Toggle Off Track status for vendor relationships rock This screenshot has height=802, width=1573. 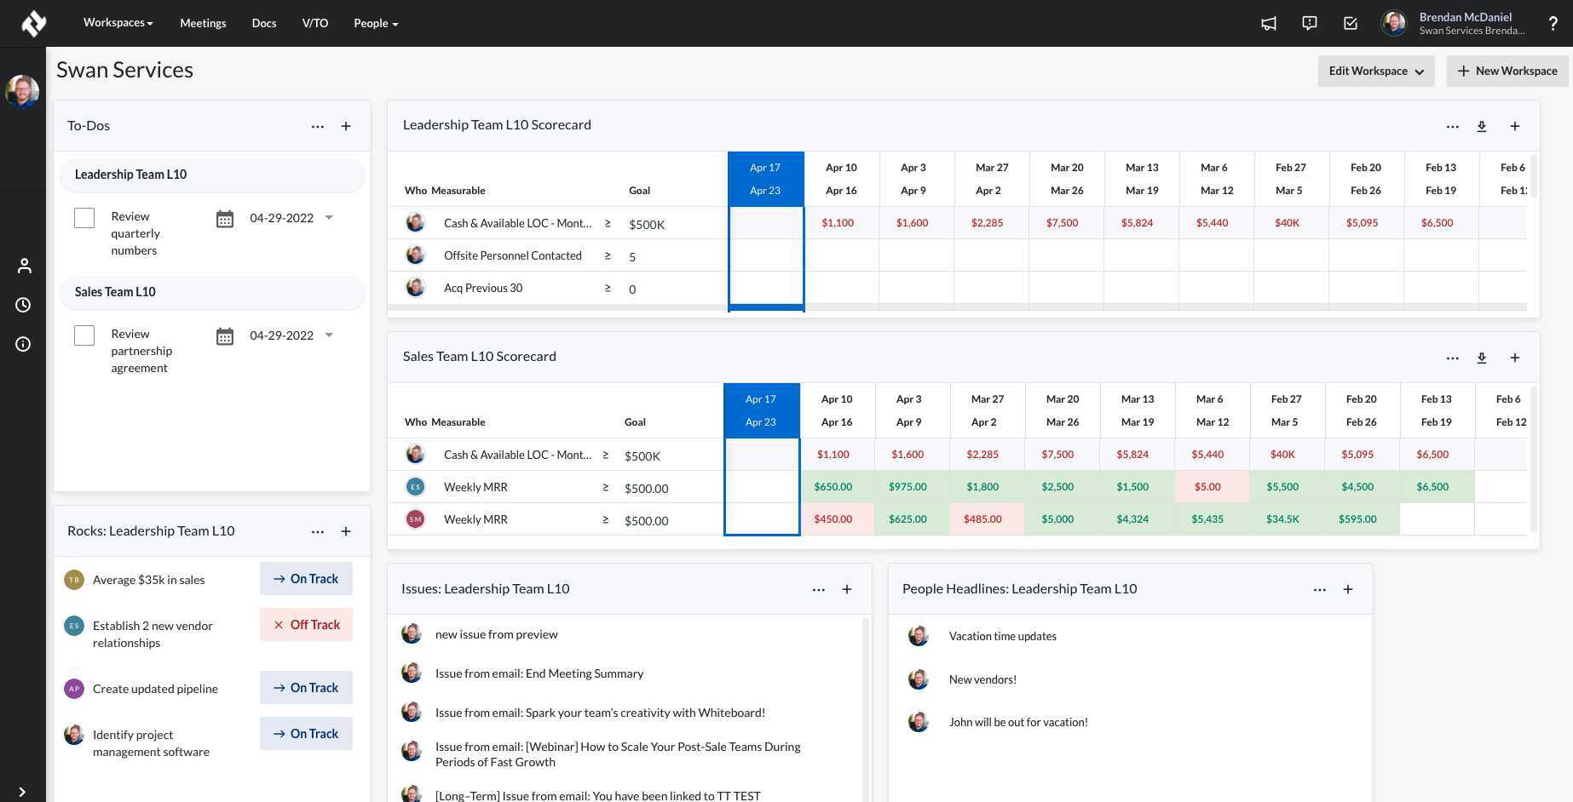[x=306, y=625]
